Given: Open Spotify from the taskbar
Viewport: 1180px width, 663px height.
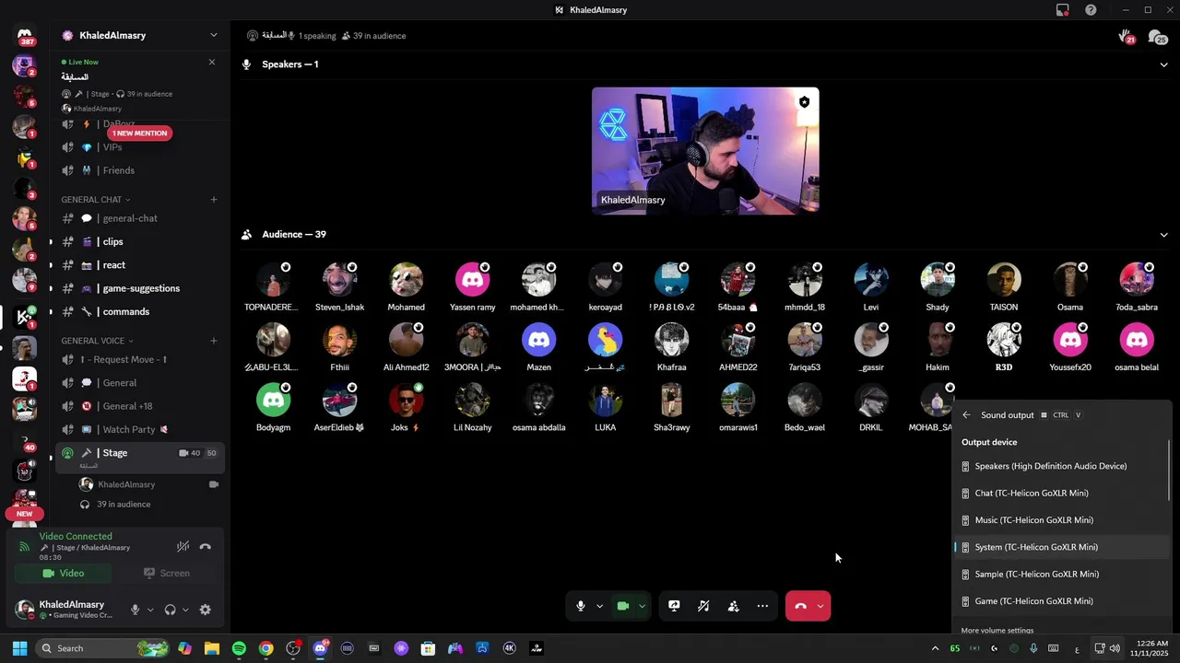Looking at the screenshot, I should click(239, 648).
